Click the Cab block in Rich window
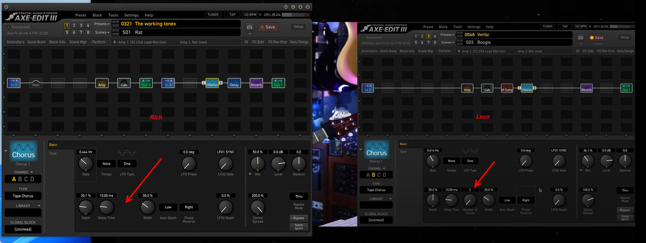Image resolution: width=646 pixels, height=243 pixels. pos(124,83)
